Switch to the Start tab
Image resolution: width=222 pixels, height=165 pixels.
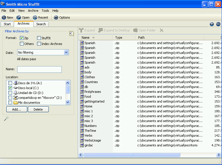pos(7,24)
